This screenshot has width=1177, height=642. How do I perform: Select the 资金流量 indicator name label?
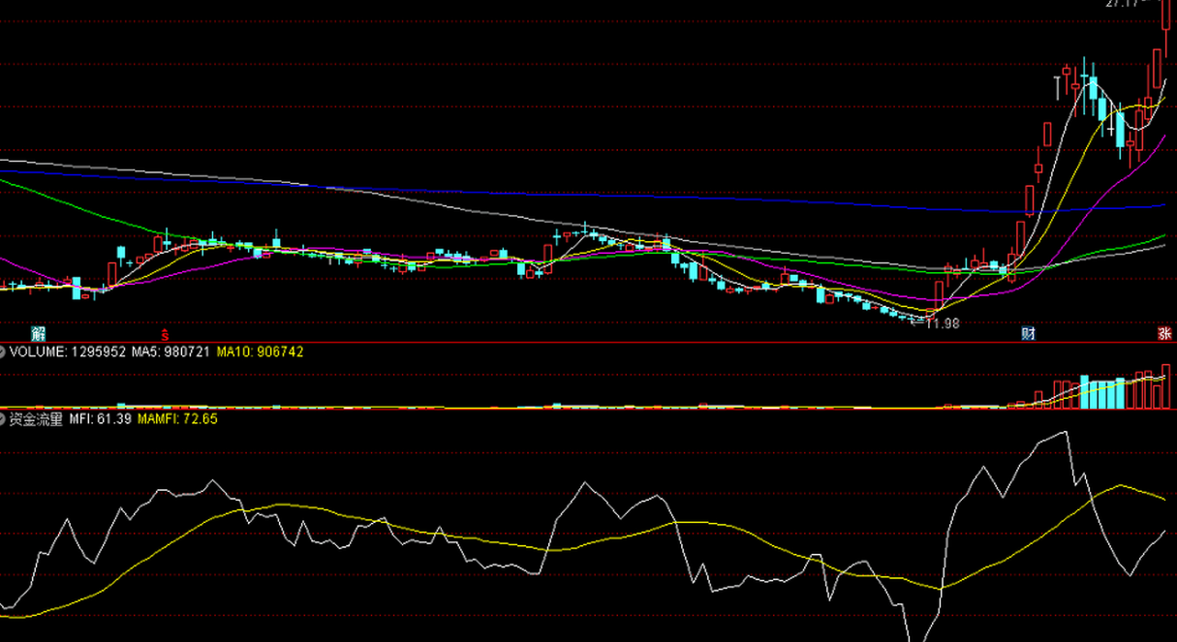(36, 419)
